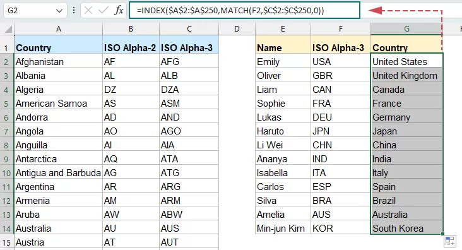Click the Select All corner triangle
Viewport: 462px width, 250px height.
pos(8,29)
